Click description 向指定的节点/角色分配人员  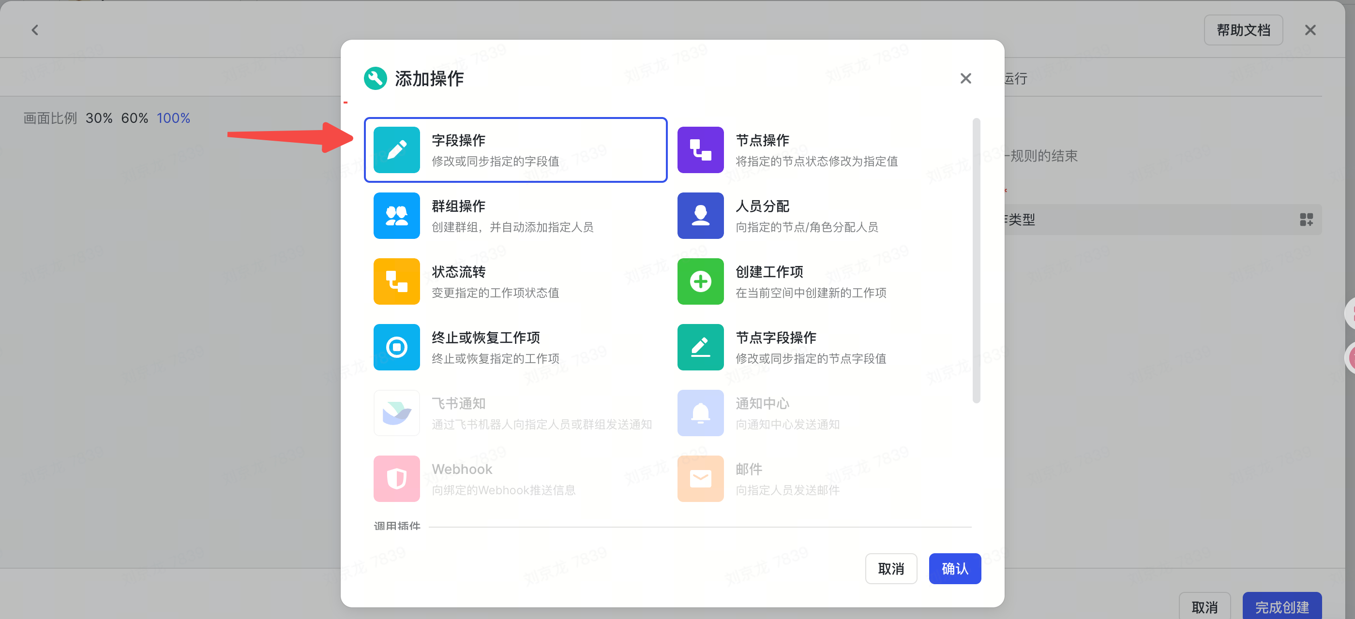tap(806, 227)
